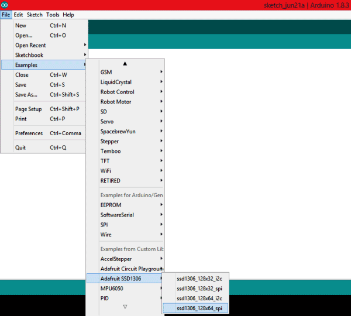Open the Edit menu

pyautogui.click(x=19, y=15)
